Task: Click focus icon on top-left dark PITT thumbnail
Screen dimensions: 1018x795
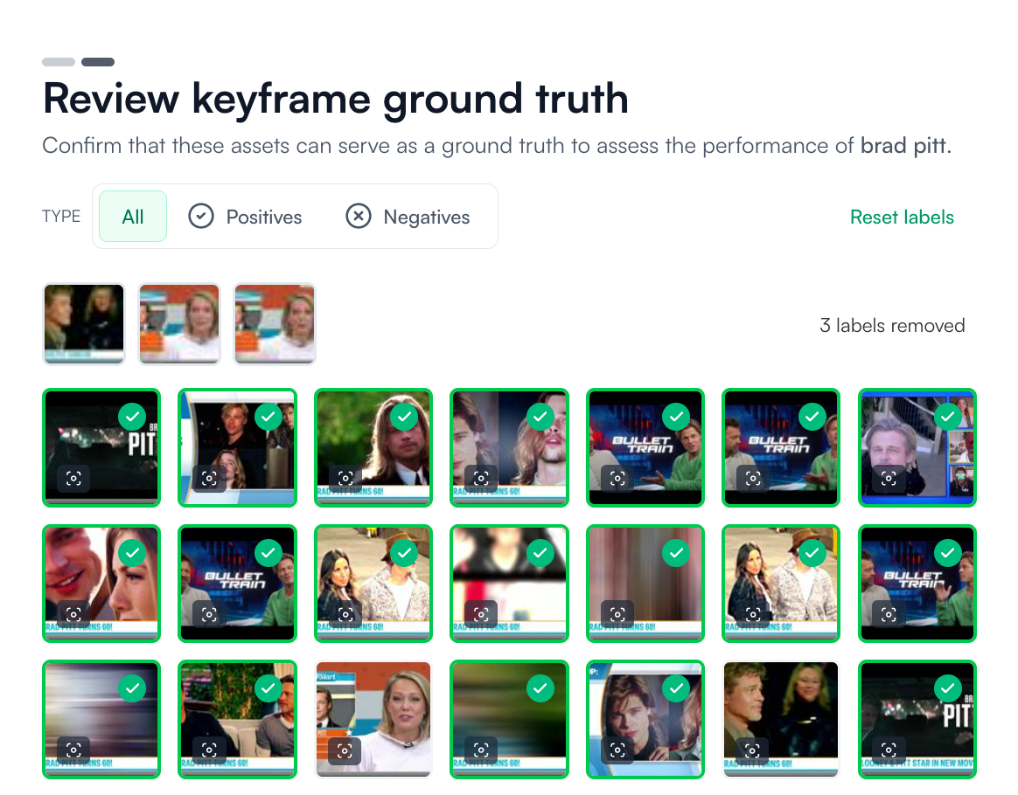Action: (x=73, y=478)
